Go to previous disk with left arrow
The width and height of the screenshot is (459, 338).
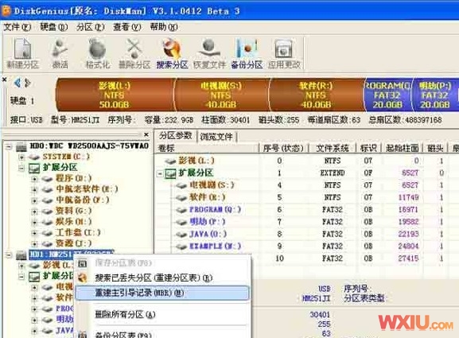click(18, 84)
